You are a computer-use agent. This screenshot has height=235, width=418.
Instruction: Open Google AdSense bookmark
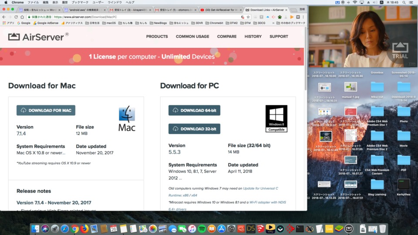[46, 23]
